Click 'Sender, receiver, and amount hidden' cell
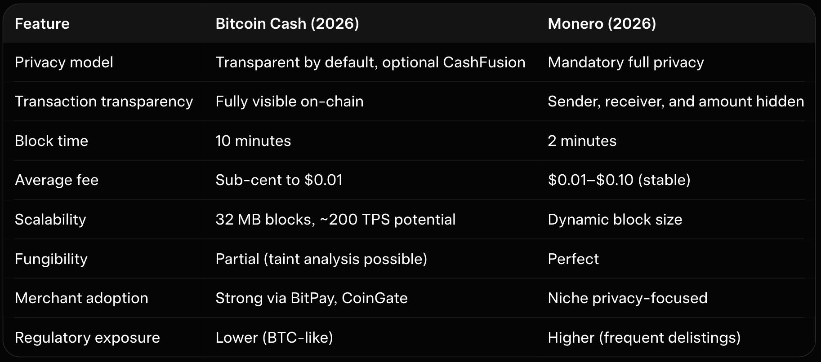 coord(675,102)
